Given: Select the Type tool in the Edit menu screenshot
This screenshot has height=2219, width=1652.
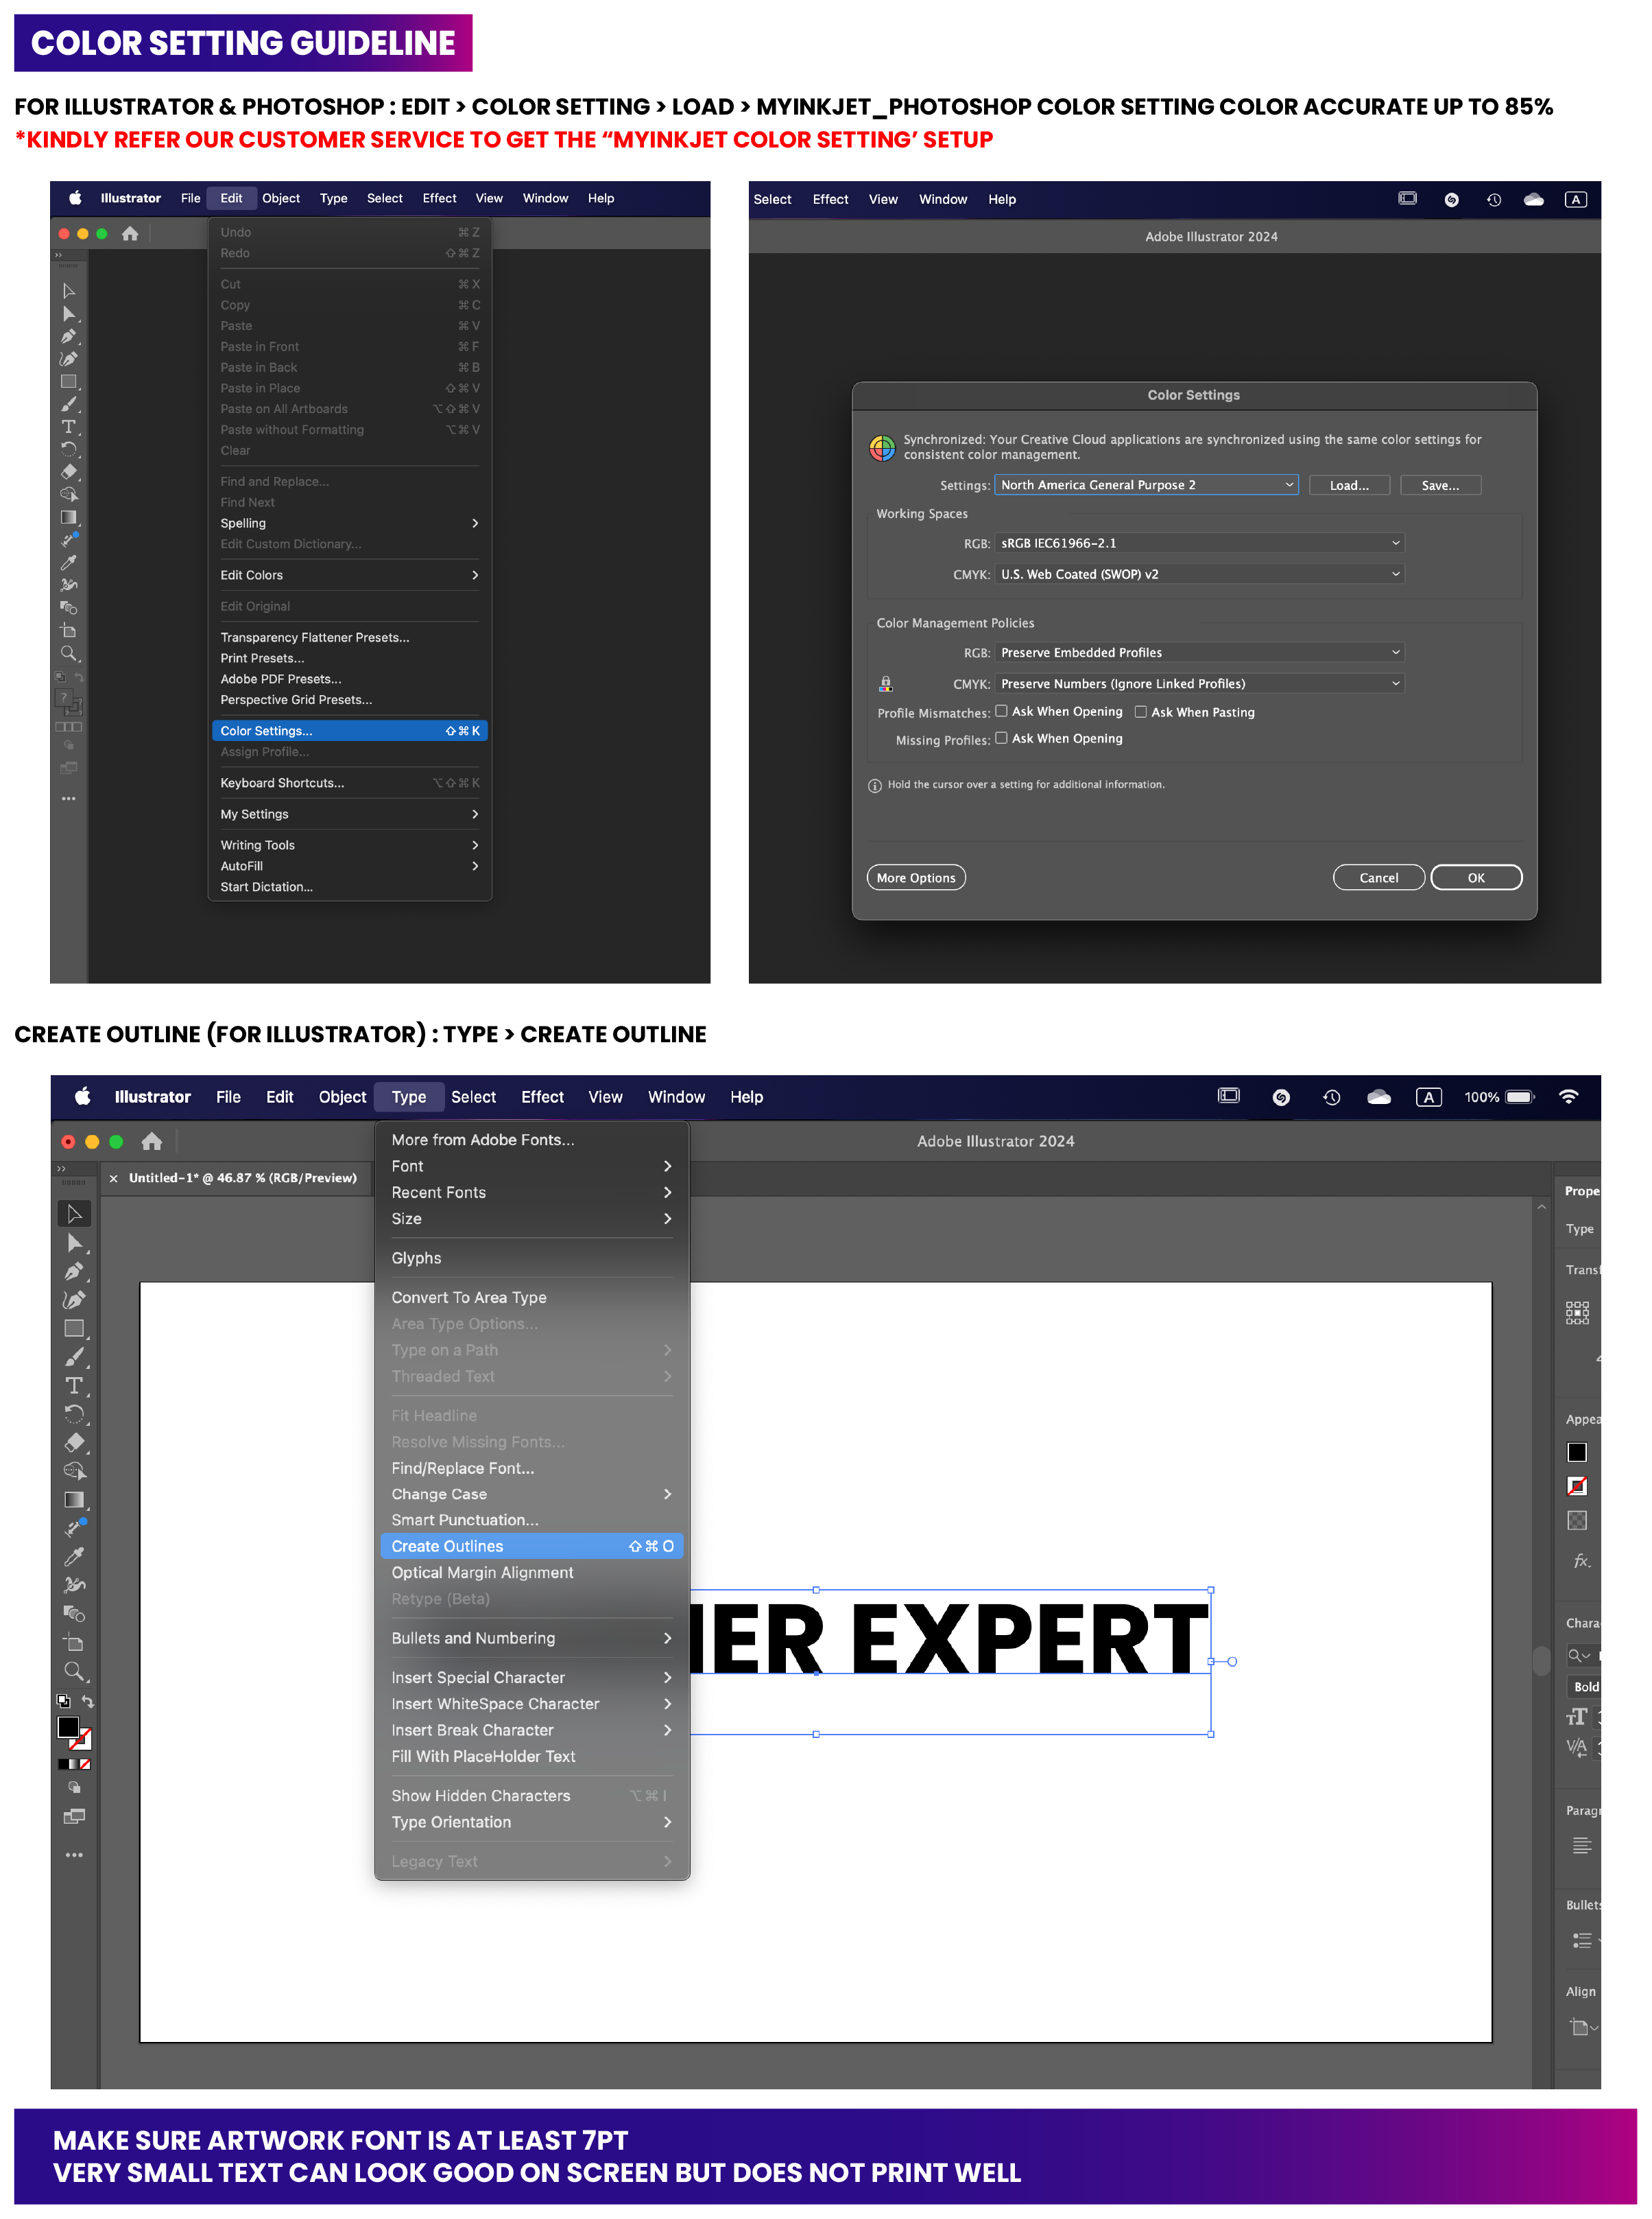Looking at the screenshot, I should pyautogui.click(x=69, y=426).
